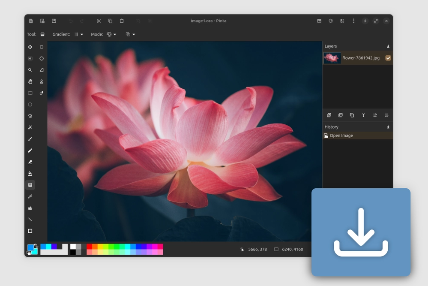
Task: Click the History panel header arrow icon
Action: pyautogui.click(x=388, y=127)
